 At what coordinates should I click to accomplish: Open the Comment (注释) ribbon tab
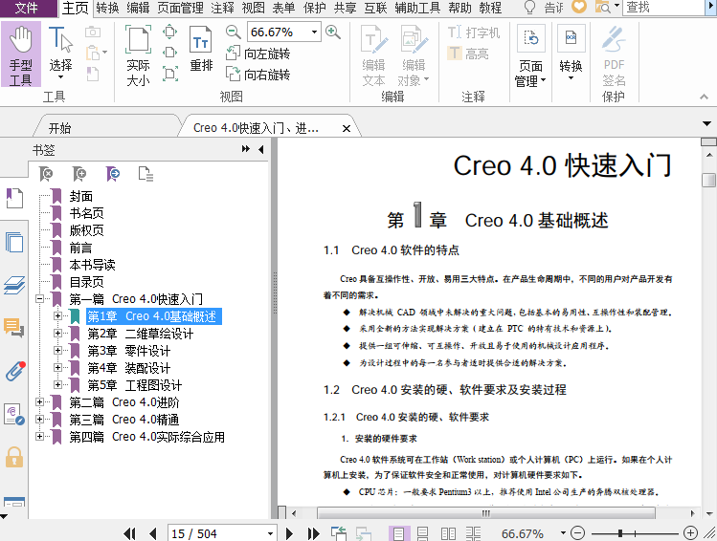click(x=223, y=8)
